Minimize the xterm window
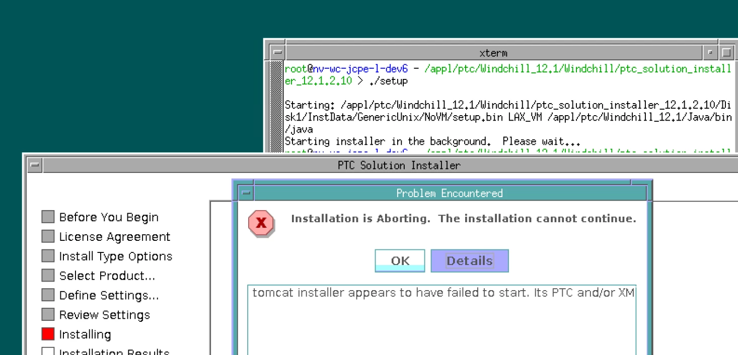The width and height of the screenshot is (738, 355). pyautogui.click(x=710, y=53)
